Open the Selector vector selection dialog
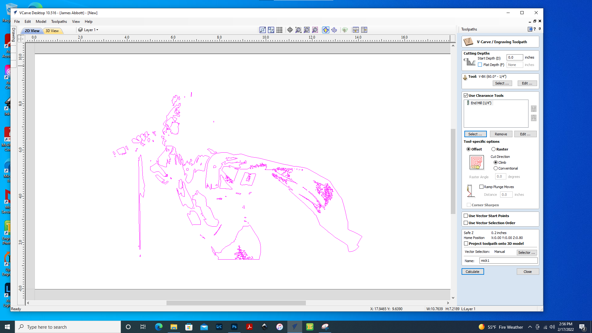The width and height of the screenshot is (592, 333). pos(526,253)
